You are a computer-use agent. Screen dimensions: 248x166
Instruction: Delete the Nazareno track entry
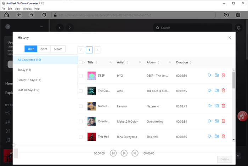(x=223, y=106)
